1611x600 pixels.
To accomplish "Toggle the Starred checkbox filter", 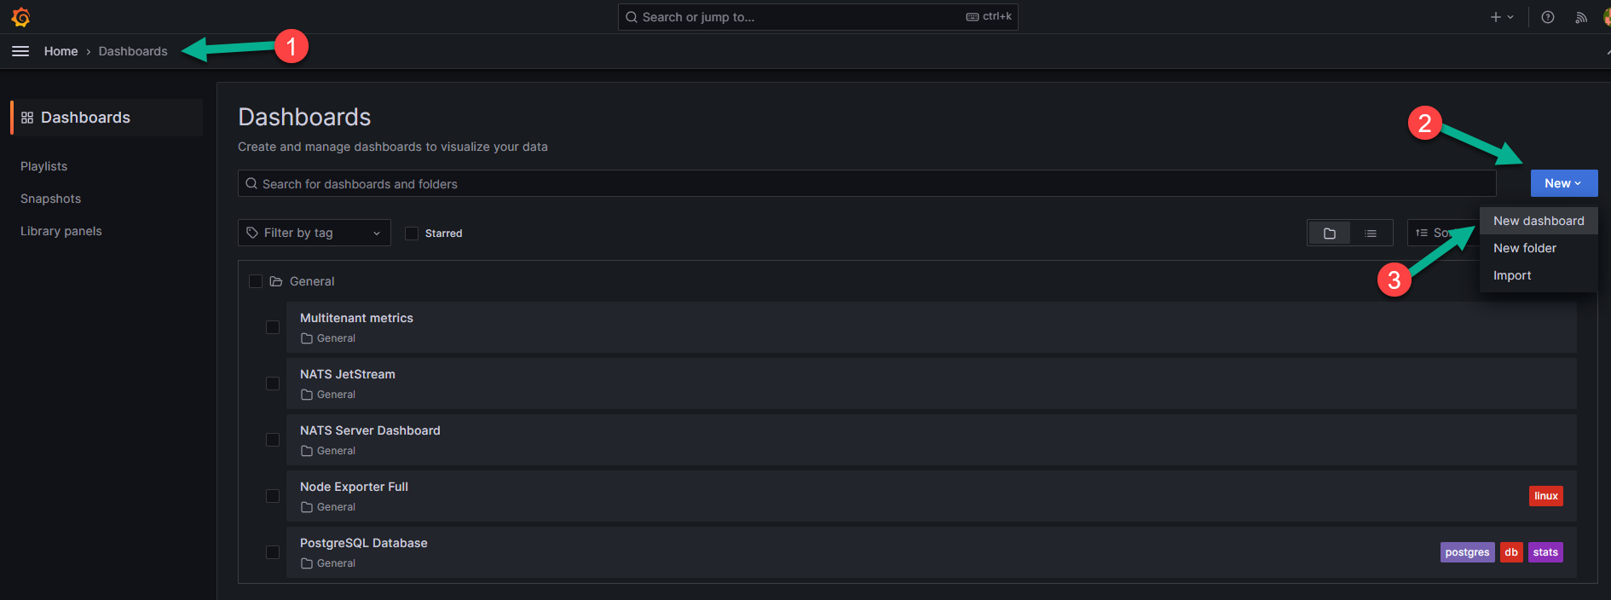I will coord(412,234).
